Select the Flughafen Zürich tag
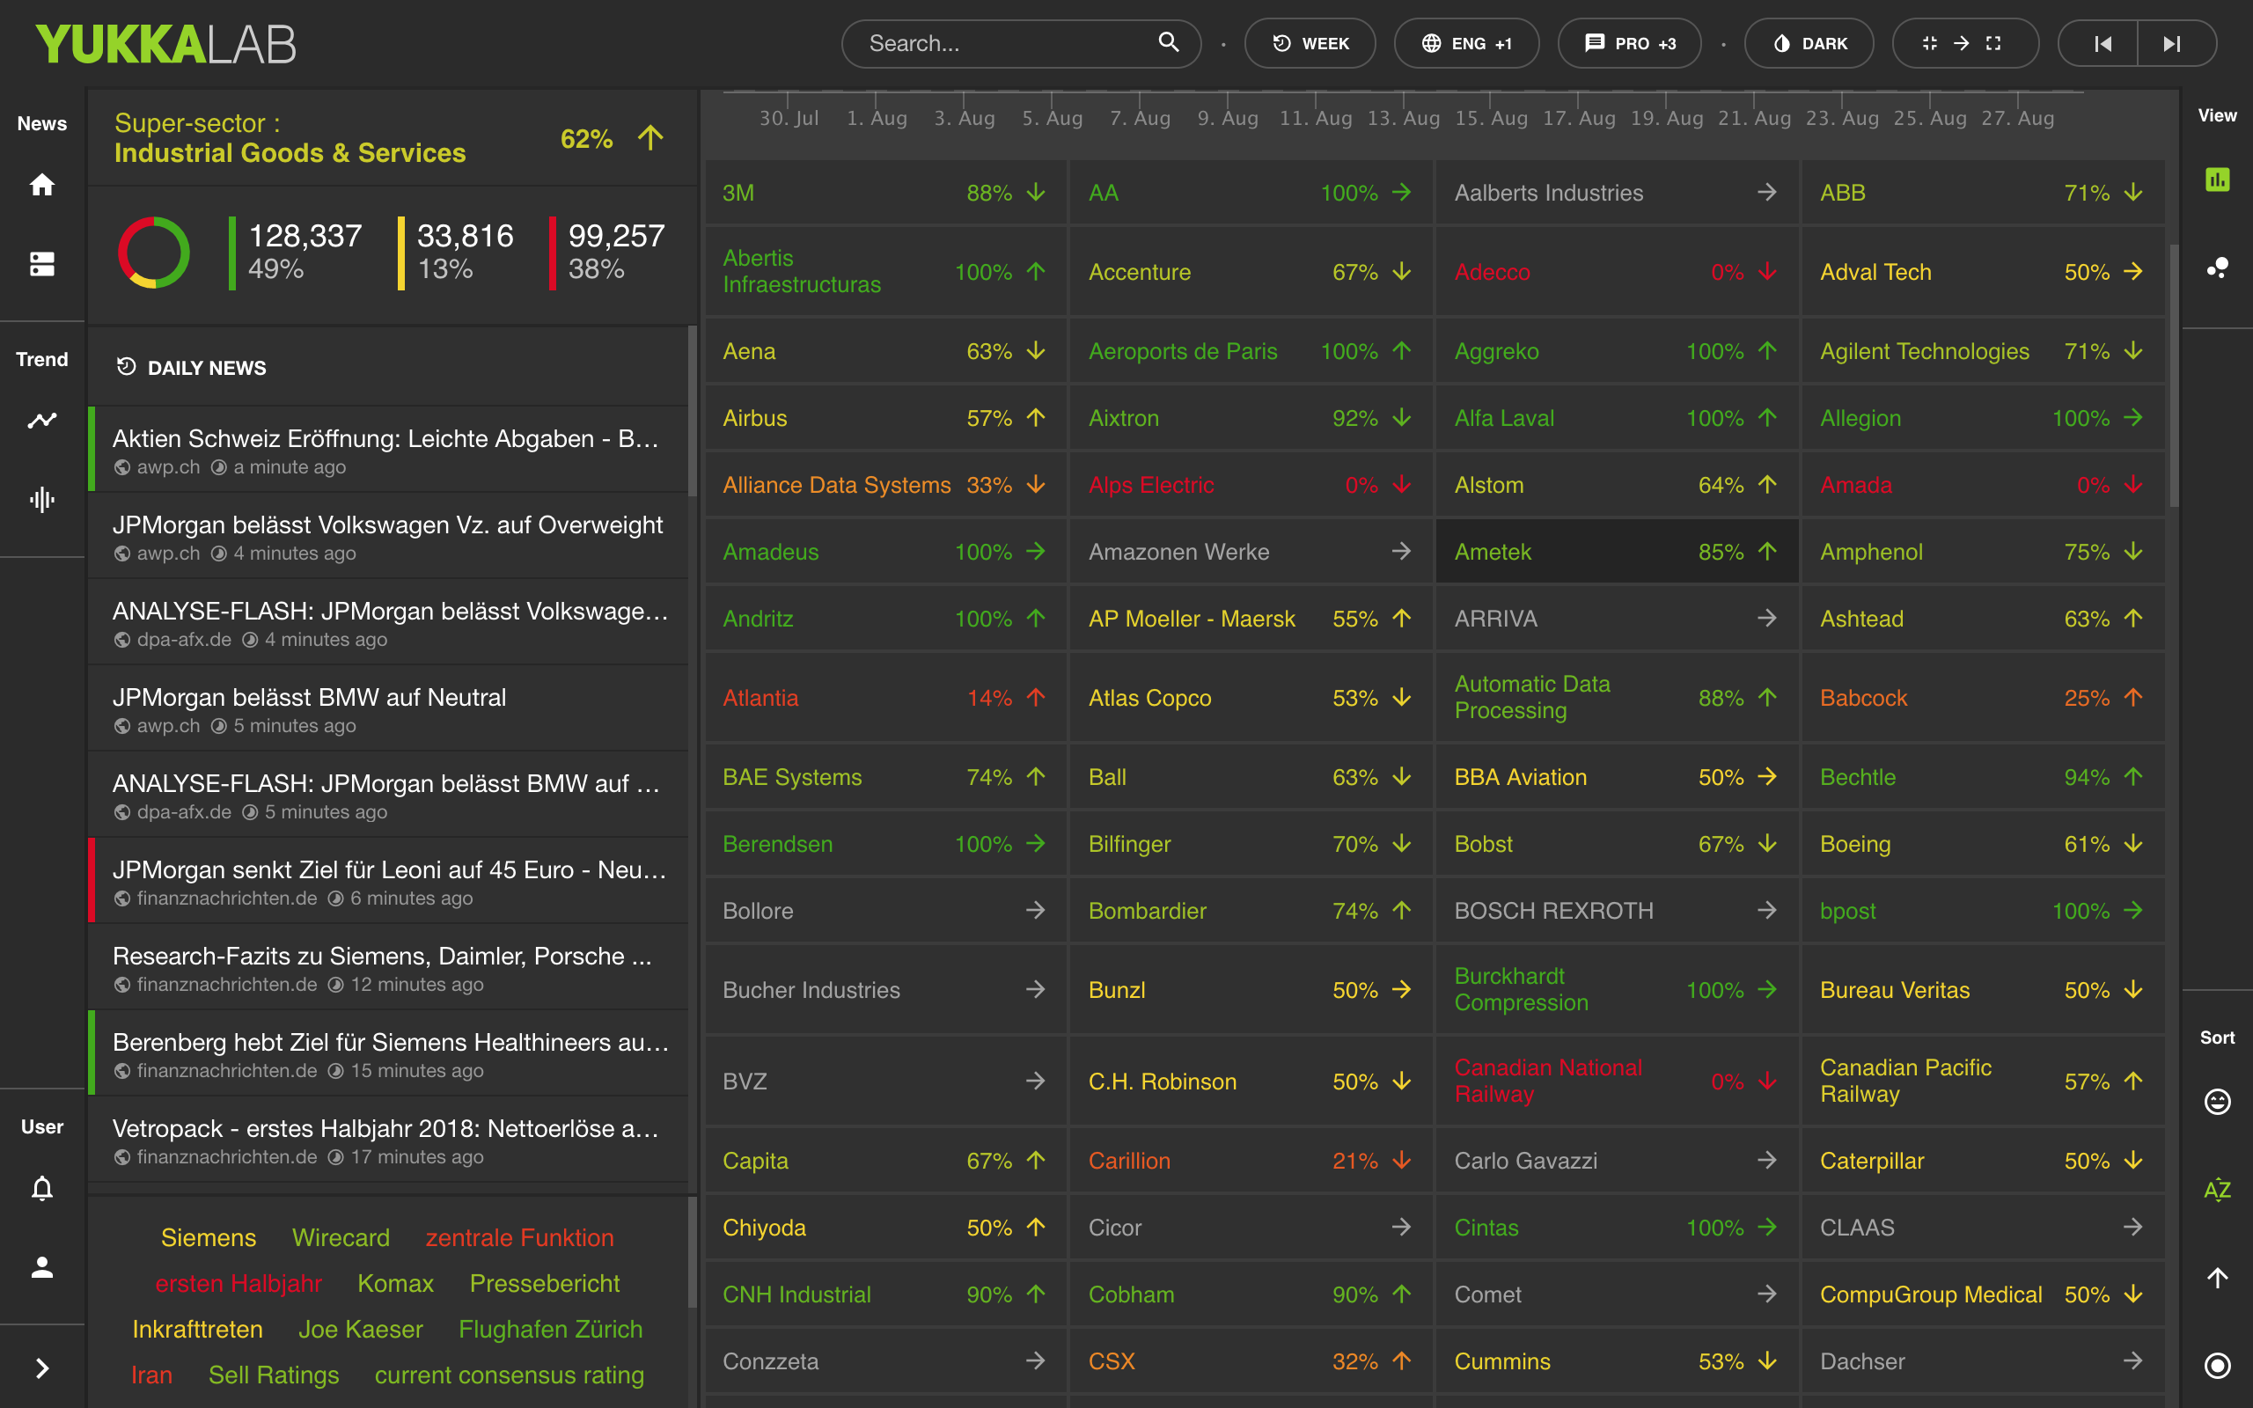Screen dimensions: 2253x1408 tap(550, 1329)
